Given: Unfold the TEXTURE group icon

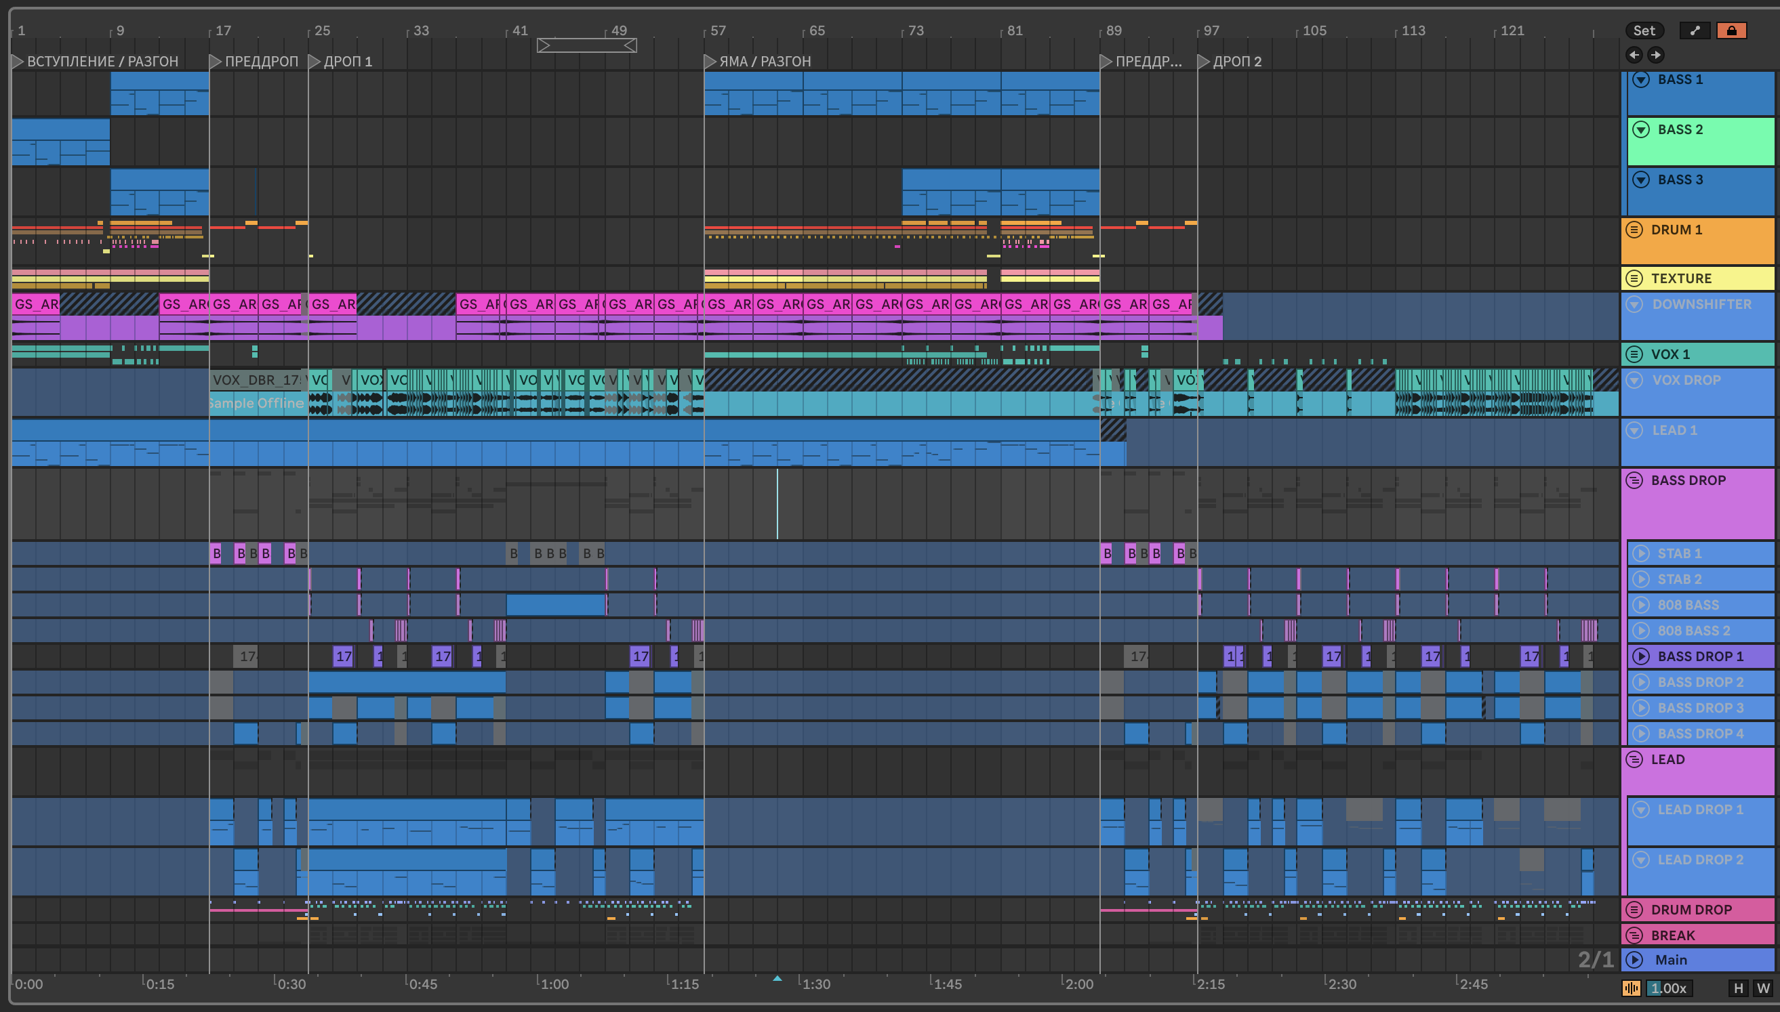Looking at the screenshot, I should [x=1634, y=278].
